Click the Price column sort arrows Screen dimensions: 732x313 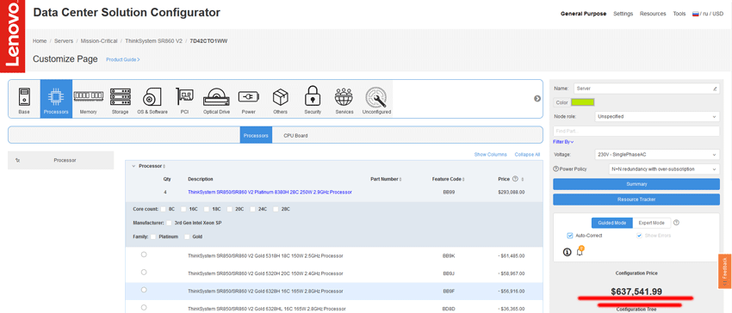[x=523, y=179]
